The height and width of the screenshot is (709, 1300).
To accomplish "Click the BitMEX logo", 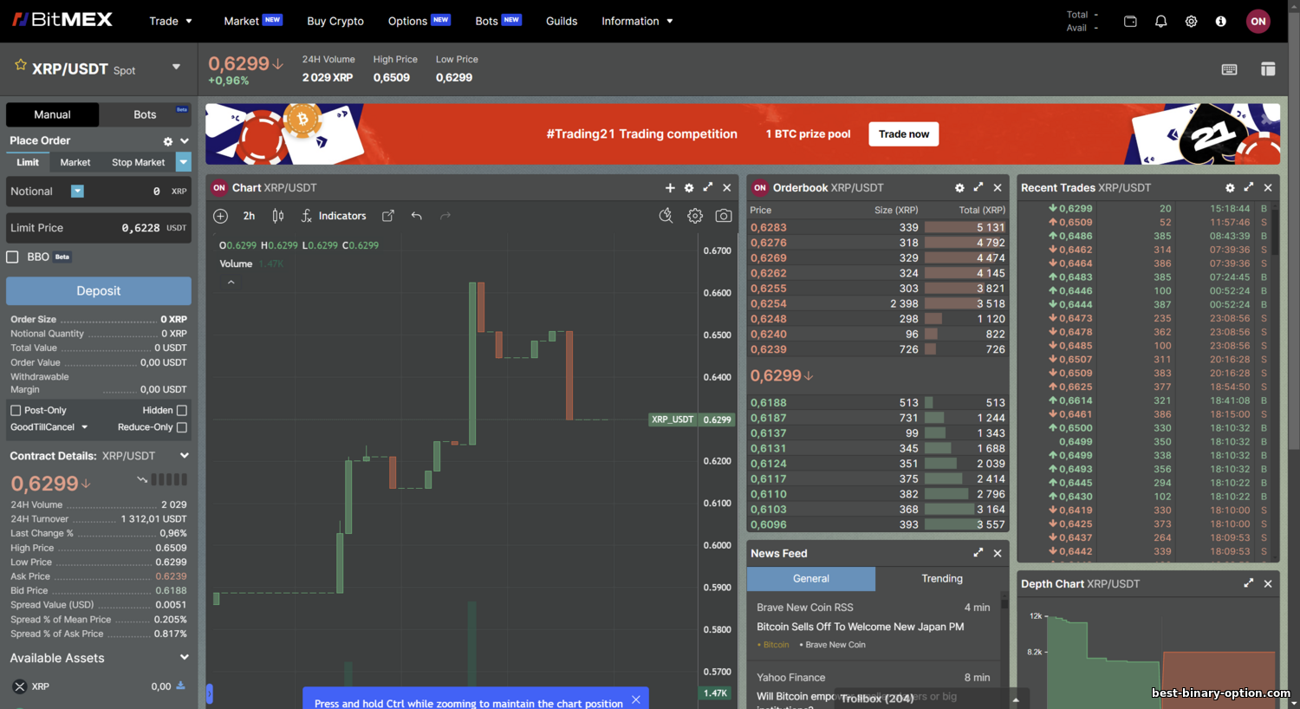I will click(62, 20).
